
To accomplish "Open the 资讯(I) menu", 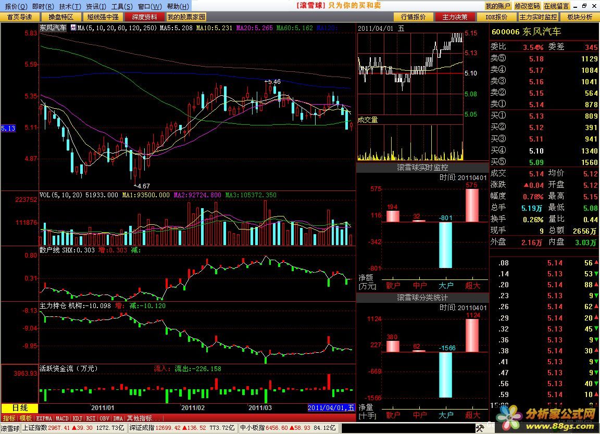I will pyautogui.click(x=96, y=6).
